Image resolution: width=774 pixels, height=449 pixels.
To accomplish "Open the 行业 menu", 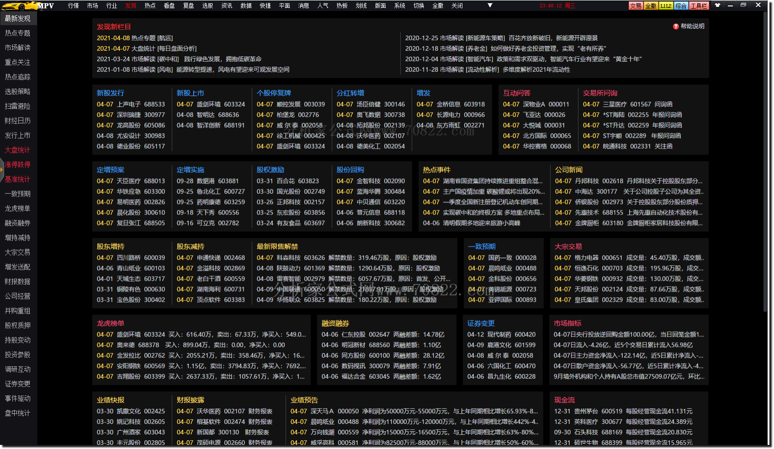I will tap(111, 5).
